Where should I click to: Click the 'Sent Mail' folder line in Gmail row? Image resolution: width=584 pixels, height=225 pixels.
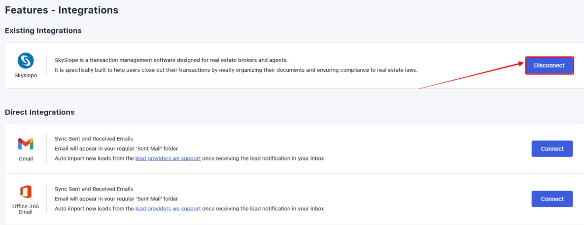(116, 149)
